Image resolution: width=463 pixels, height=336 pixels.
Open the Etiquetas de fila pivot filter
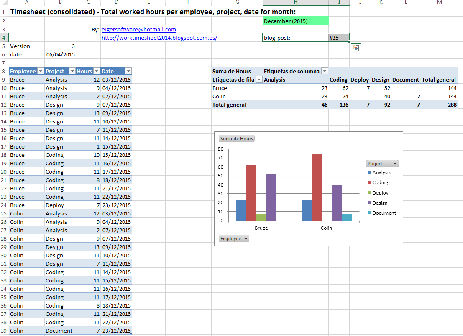point(259,80)
